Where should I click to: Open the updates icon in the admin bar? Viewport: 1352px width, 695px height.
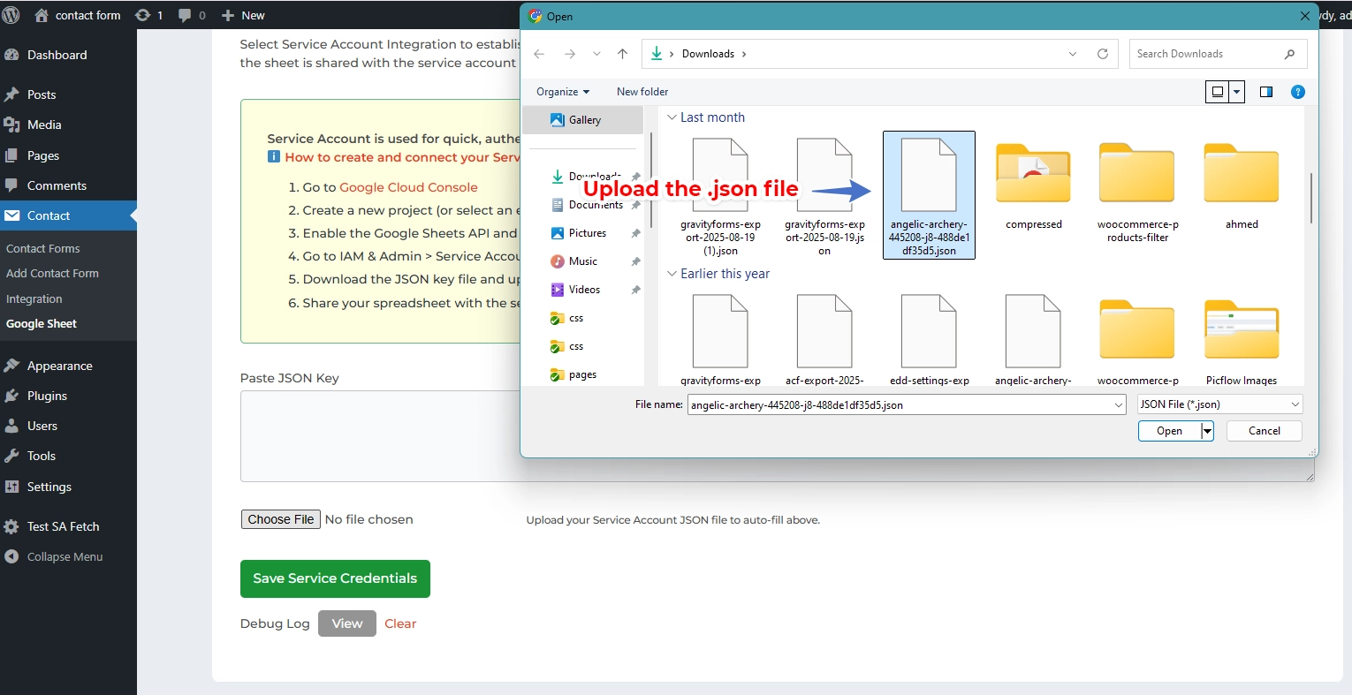pyautogui.click(x=144, y=15)
